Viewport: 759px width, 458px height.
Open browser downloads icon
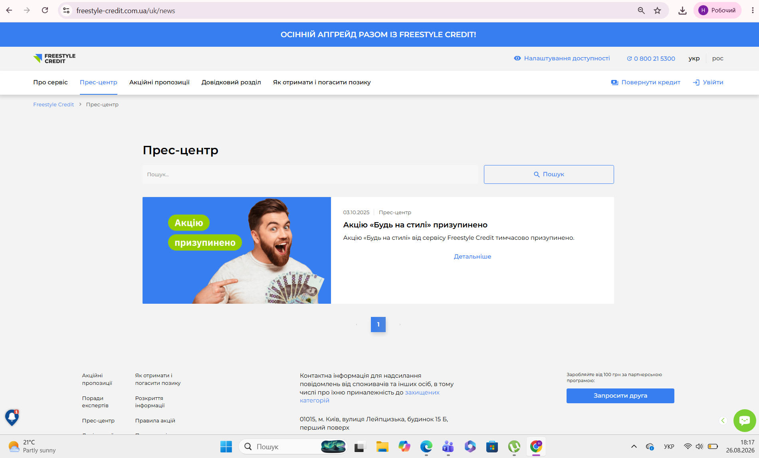[682, 10]
